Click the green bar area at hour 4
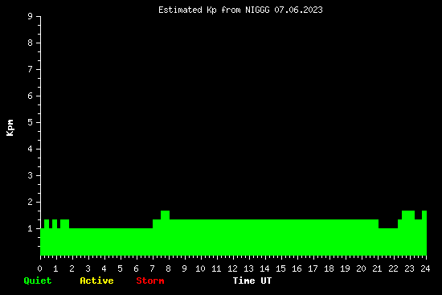 click(x=104, y=242)
